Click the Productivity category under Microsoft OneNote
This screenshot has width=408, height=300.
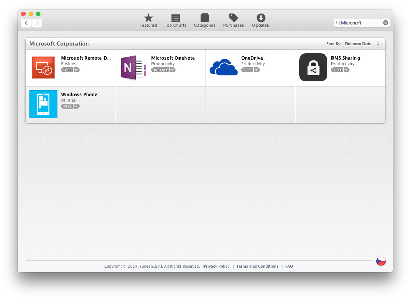click(163, 64)
